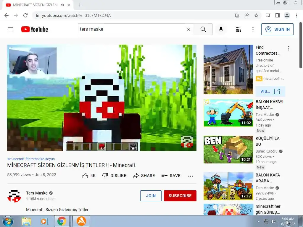
Task: Click the SHARE arrow button
Action: pyautogui.click(x=144, y=176)
